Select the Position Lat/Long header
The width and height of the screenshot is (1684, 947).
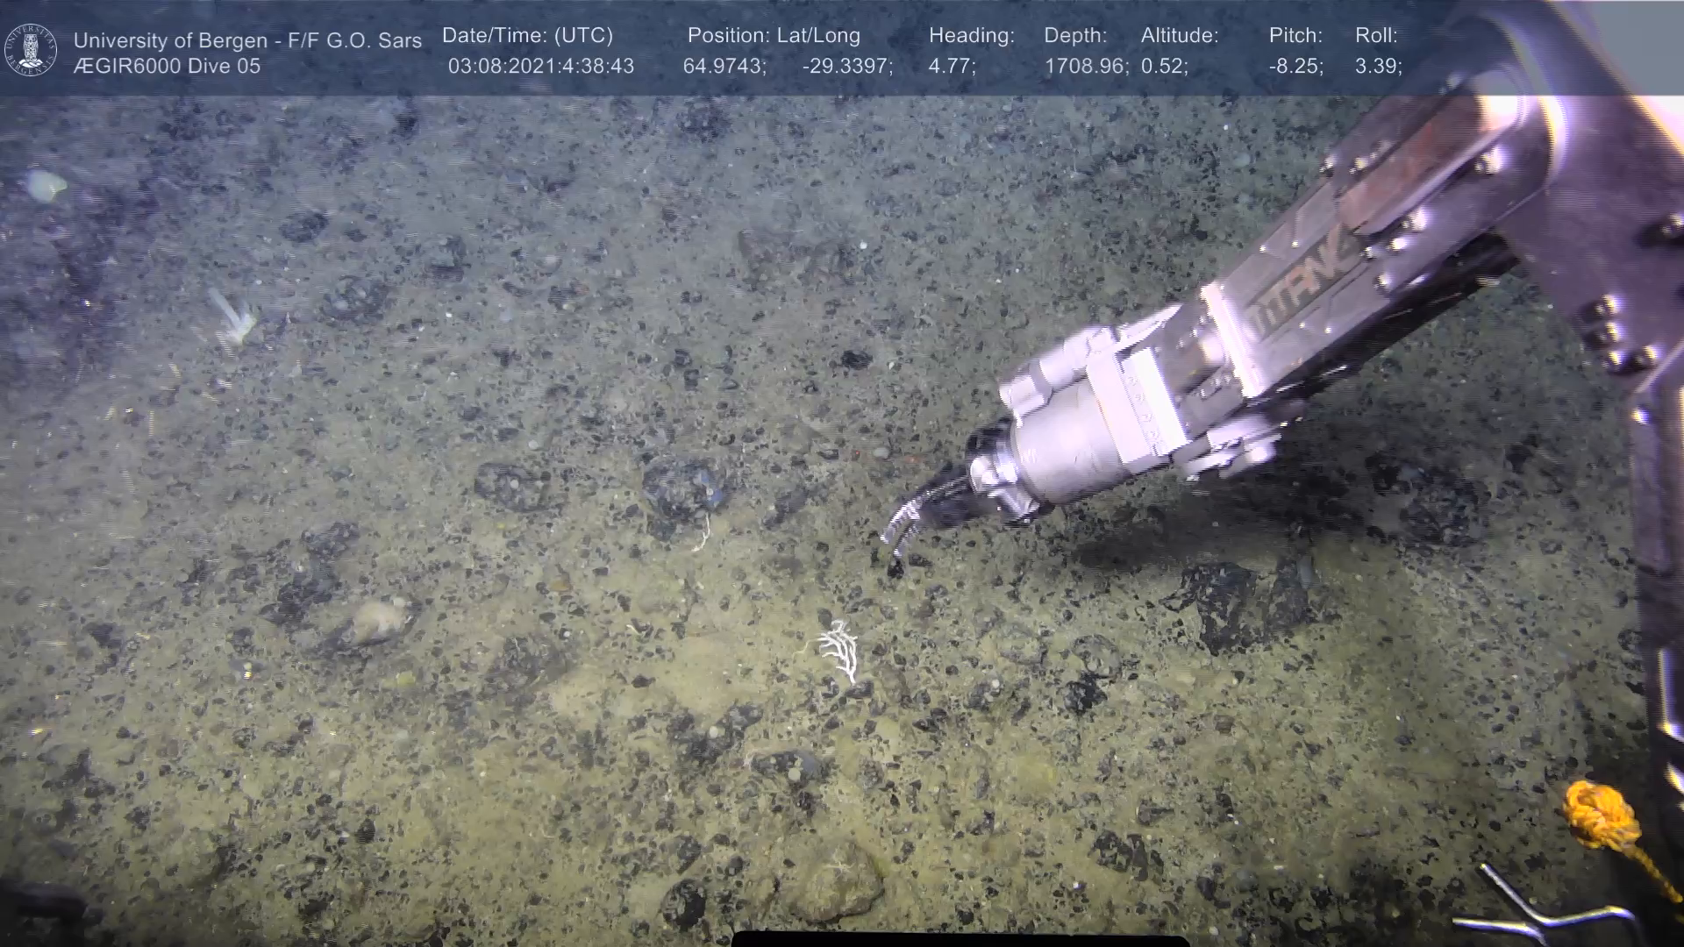pos(774,36)
